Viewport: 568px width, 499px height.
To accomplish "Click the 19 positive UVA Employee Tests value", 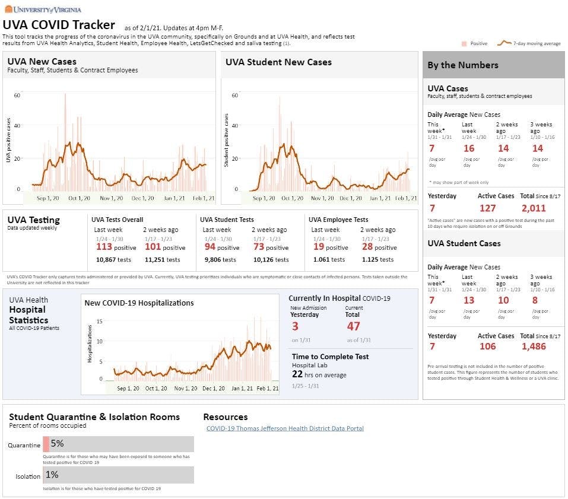I will (319, 247).
